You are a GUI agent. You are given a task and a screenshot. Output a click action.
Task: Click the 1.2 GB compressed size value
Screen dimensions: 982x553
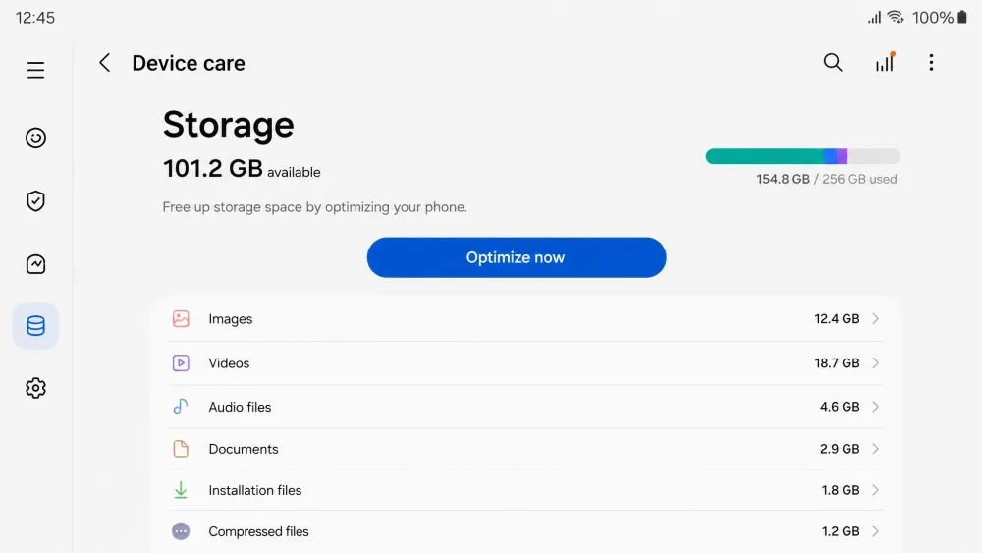[841, 531]
